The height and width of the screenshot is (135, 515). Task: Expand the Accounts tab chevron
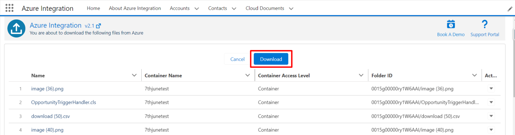tap(197, 9)
